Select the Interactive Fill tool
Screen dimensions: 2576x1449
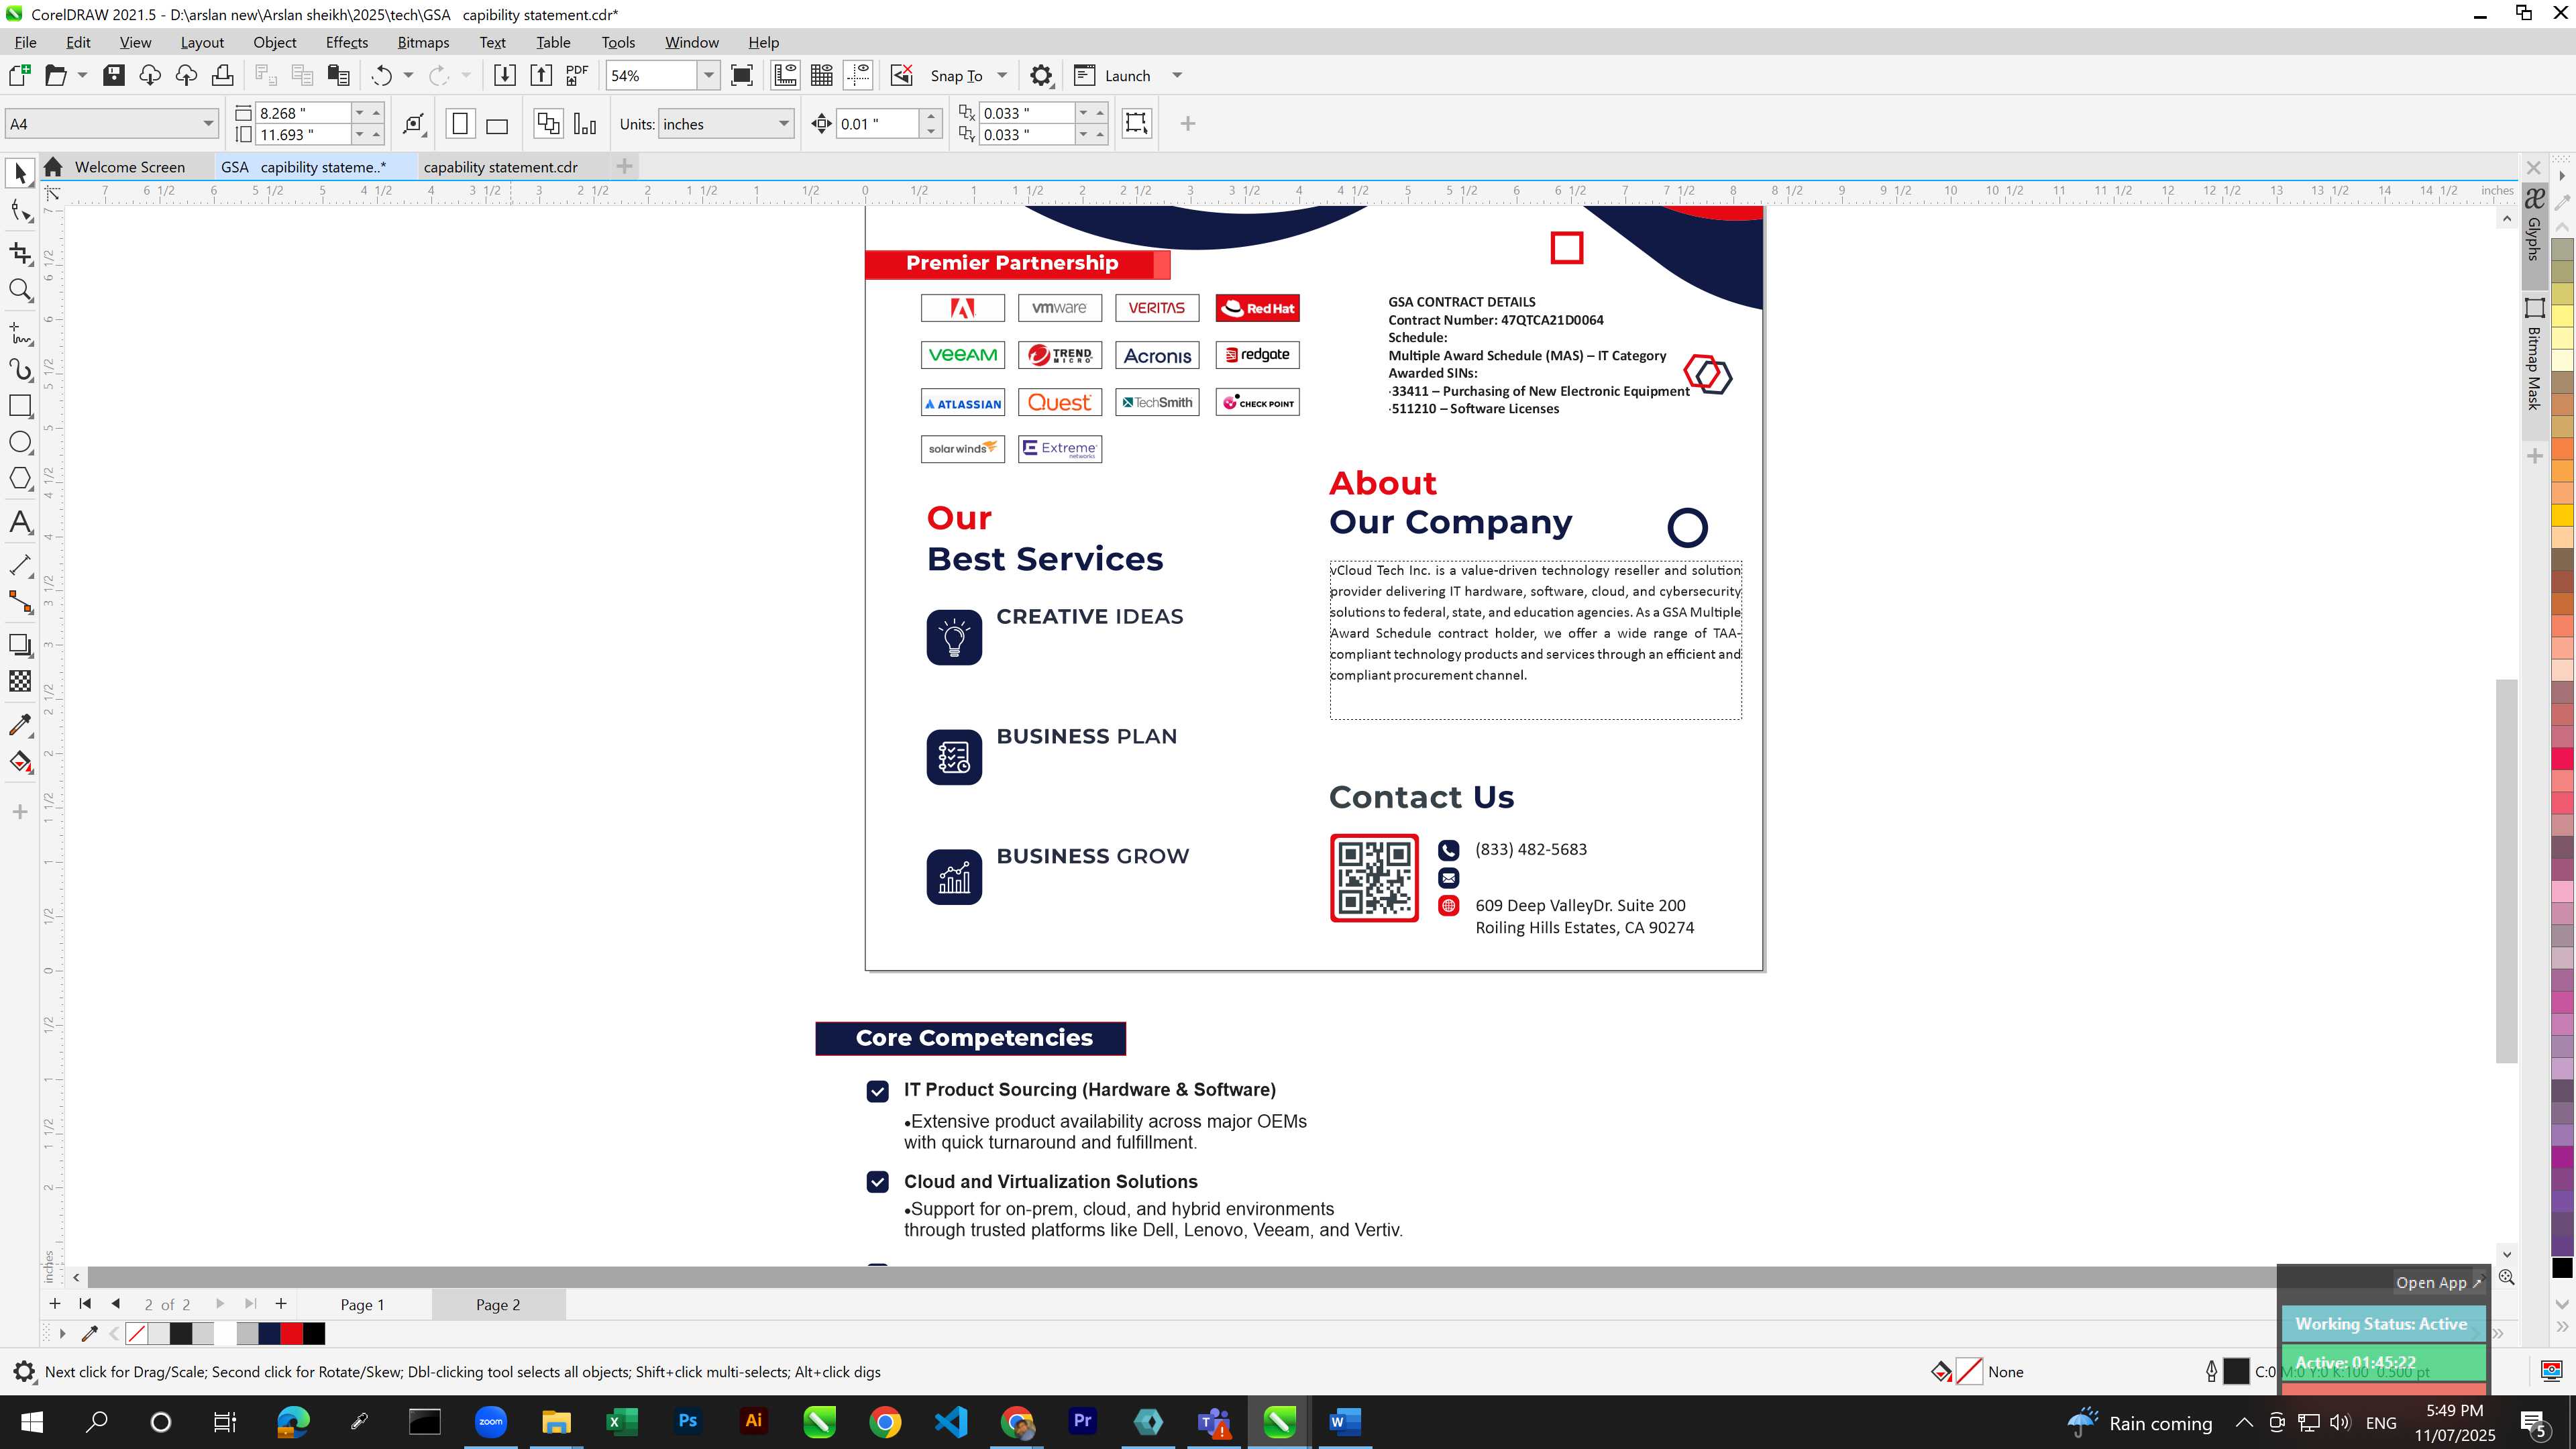click(x=20, y=762)
